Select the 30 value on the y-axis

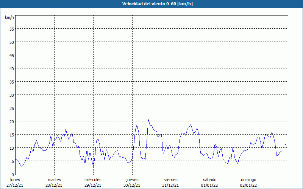tap(12, 95)
